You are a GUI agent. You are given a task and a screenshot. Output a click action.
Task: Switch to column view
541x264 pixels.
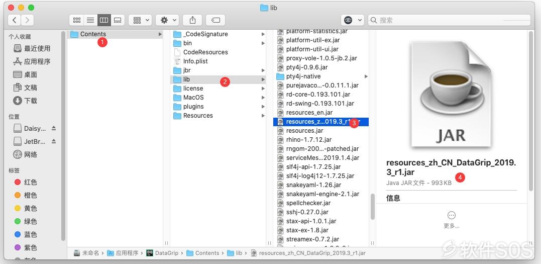[x=104, y=20]
